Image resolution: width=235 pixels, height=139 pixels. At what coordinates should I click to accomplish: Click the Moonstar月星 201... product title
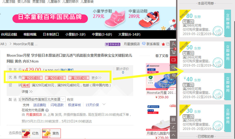pos(161,93)
